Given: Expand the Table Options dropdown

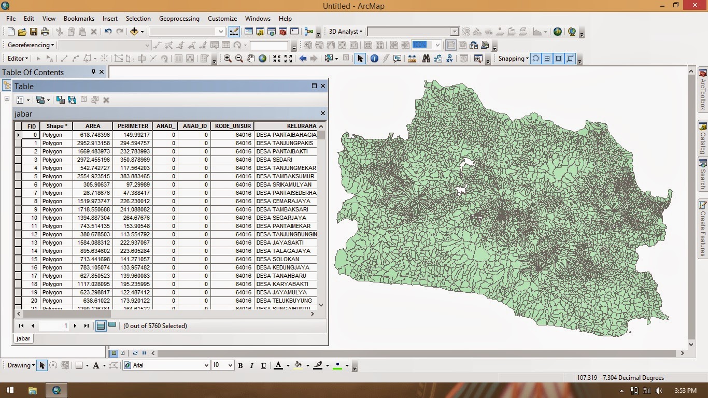Looking at the screenshot, I should click(x=23, y=100).
